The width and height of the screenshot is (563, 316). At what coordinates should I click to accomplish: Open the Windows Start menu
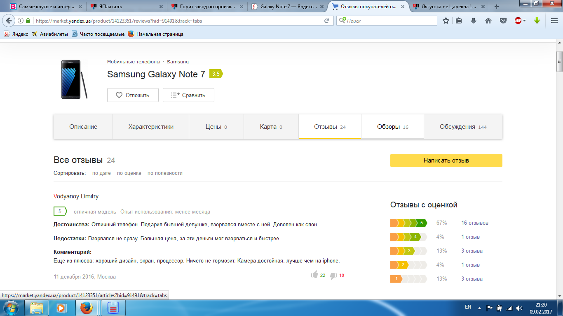point(10,308)
